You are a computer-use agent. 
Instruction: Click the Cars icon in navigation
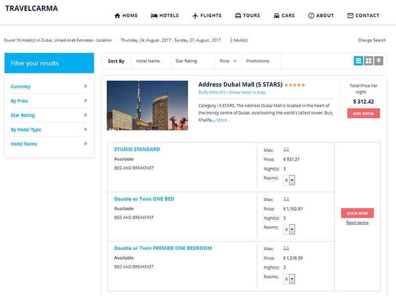click(276, 16)
